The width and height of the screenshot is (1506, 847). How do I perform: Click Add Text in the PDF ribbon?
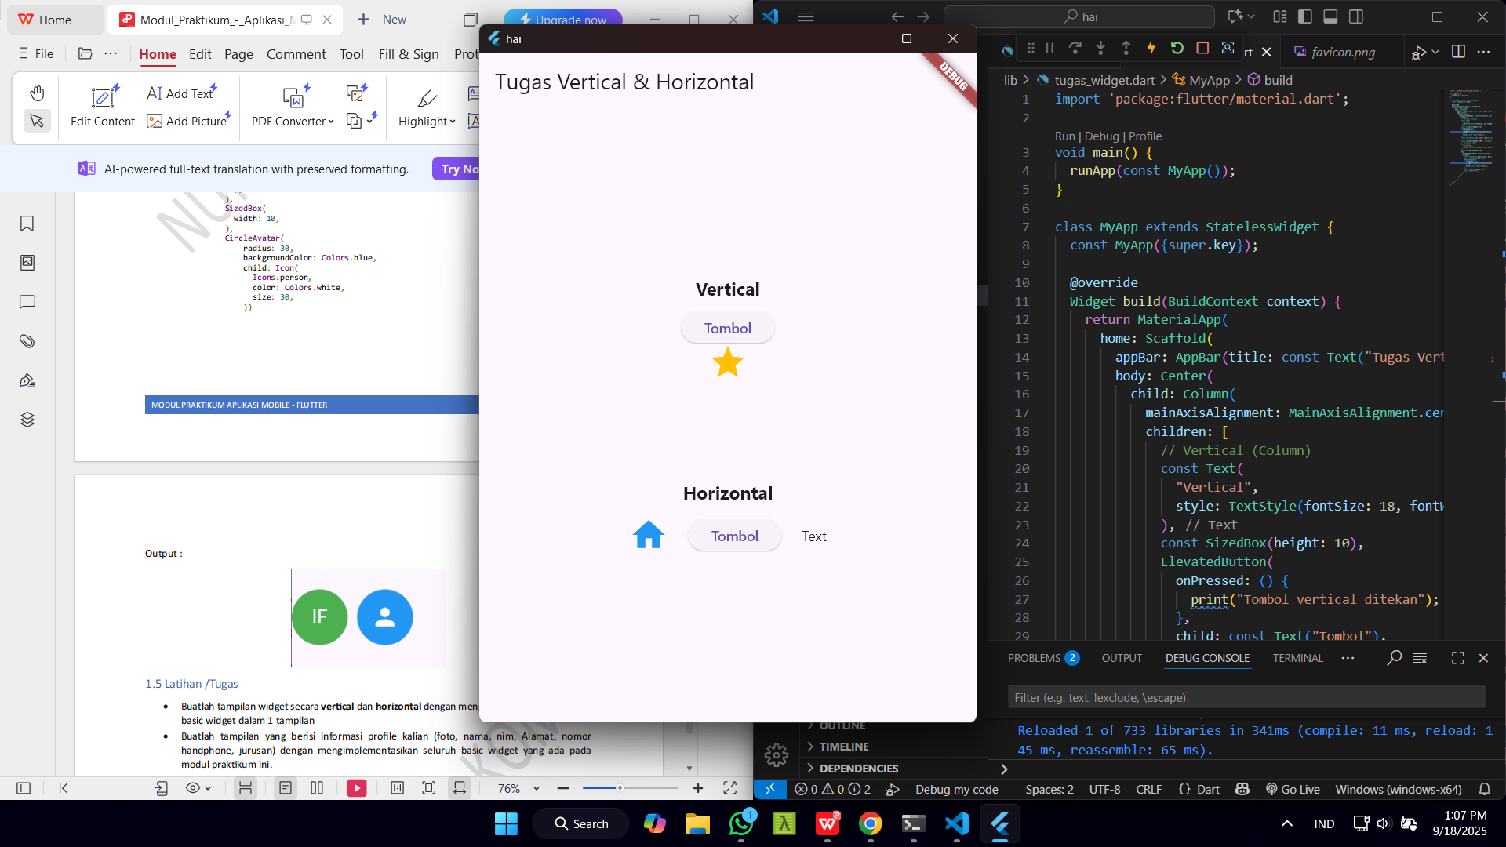[180, 93]
